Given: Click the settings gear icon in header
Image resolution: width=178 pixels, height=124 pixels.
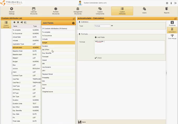Looking at the screenshot, I should (x=167, y=3).
